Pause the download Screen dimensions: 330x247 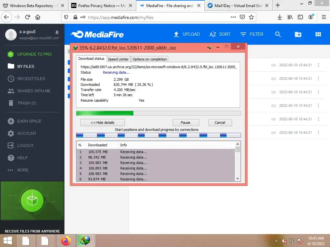pyautogui.click(x=186, y=123)
